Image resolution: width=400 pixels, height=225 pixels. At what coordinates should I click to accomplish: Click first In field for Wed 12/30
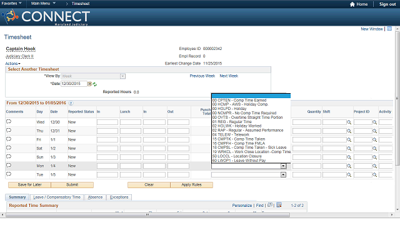pos(107,122)
